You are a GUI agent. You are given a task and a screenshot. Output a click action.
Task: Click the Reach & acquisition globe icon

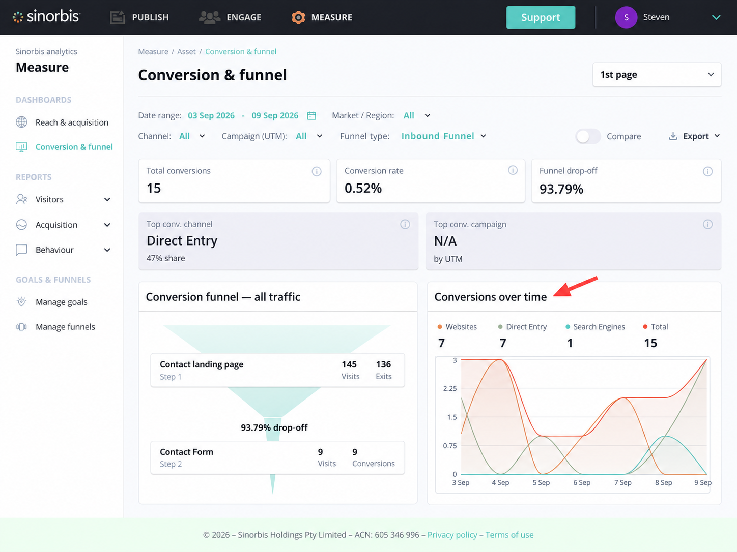tap(21, 122)
